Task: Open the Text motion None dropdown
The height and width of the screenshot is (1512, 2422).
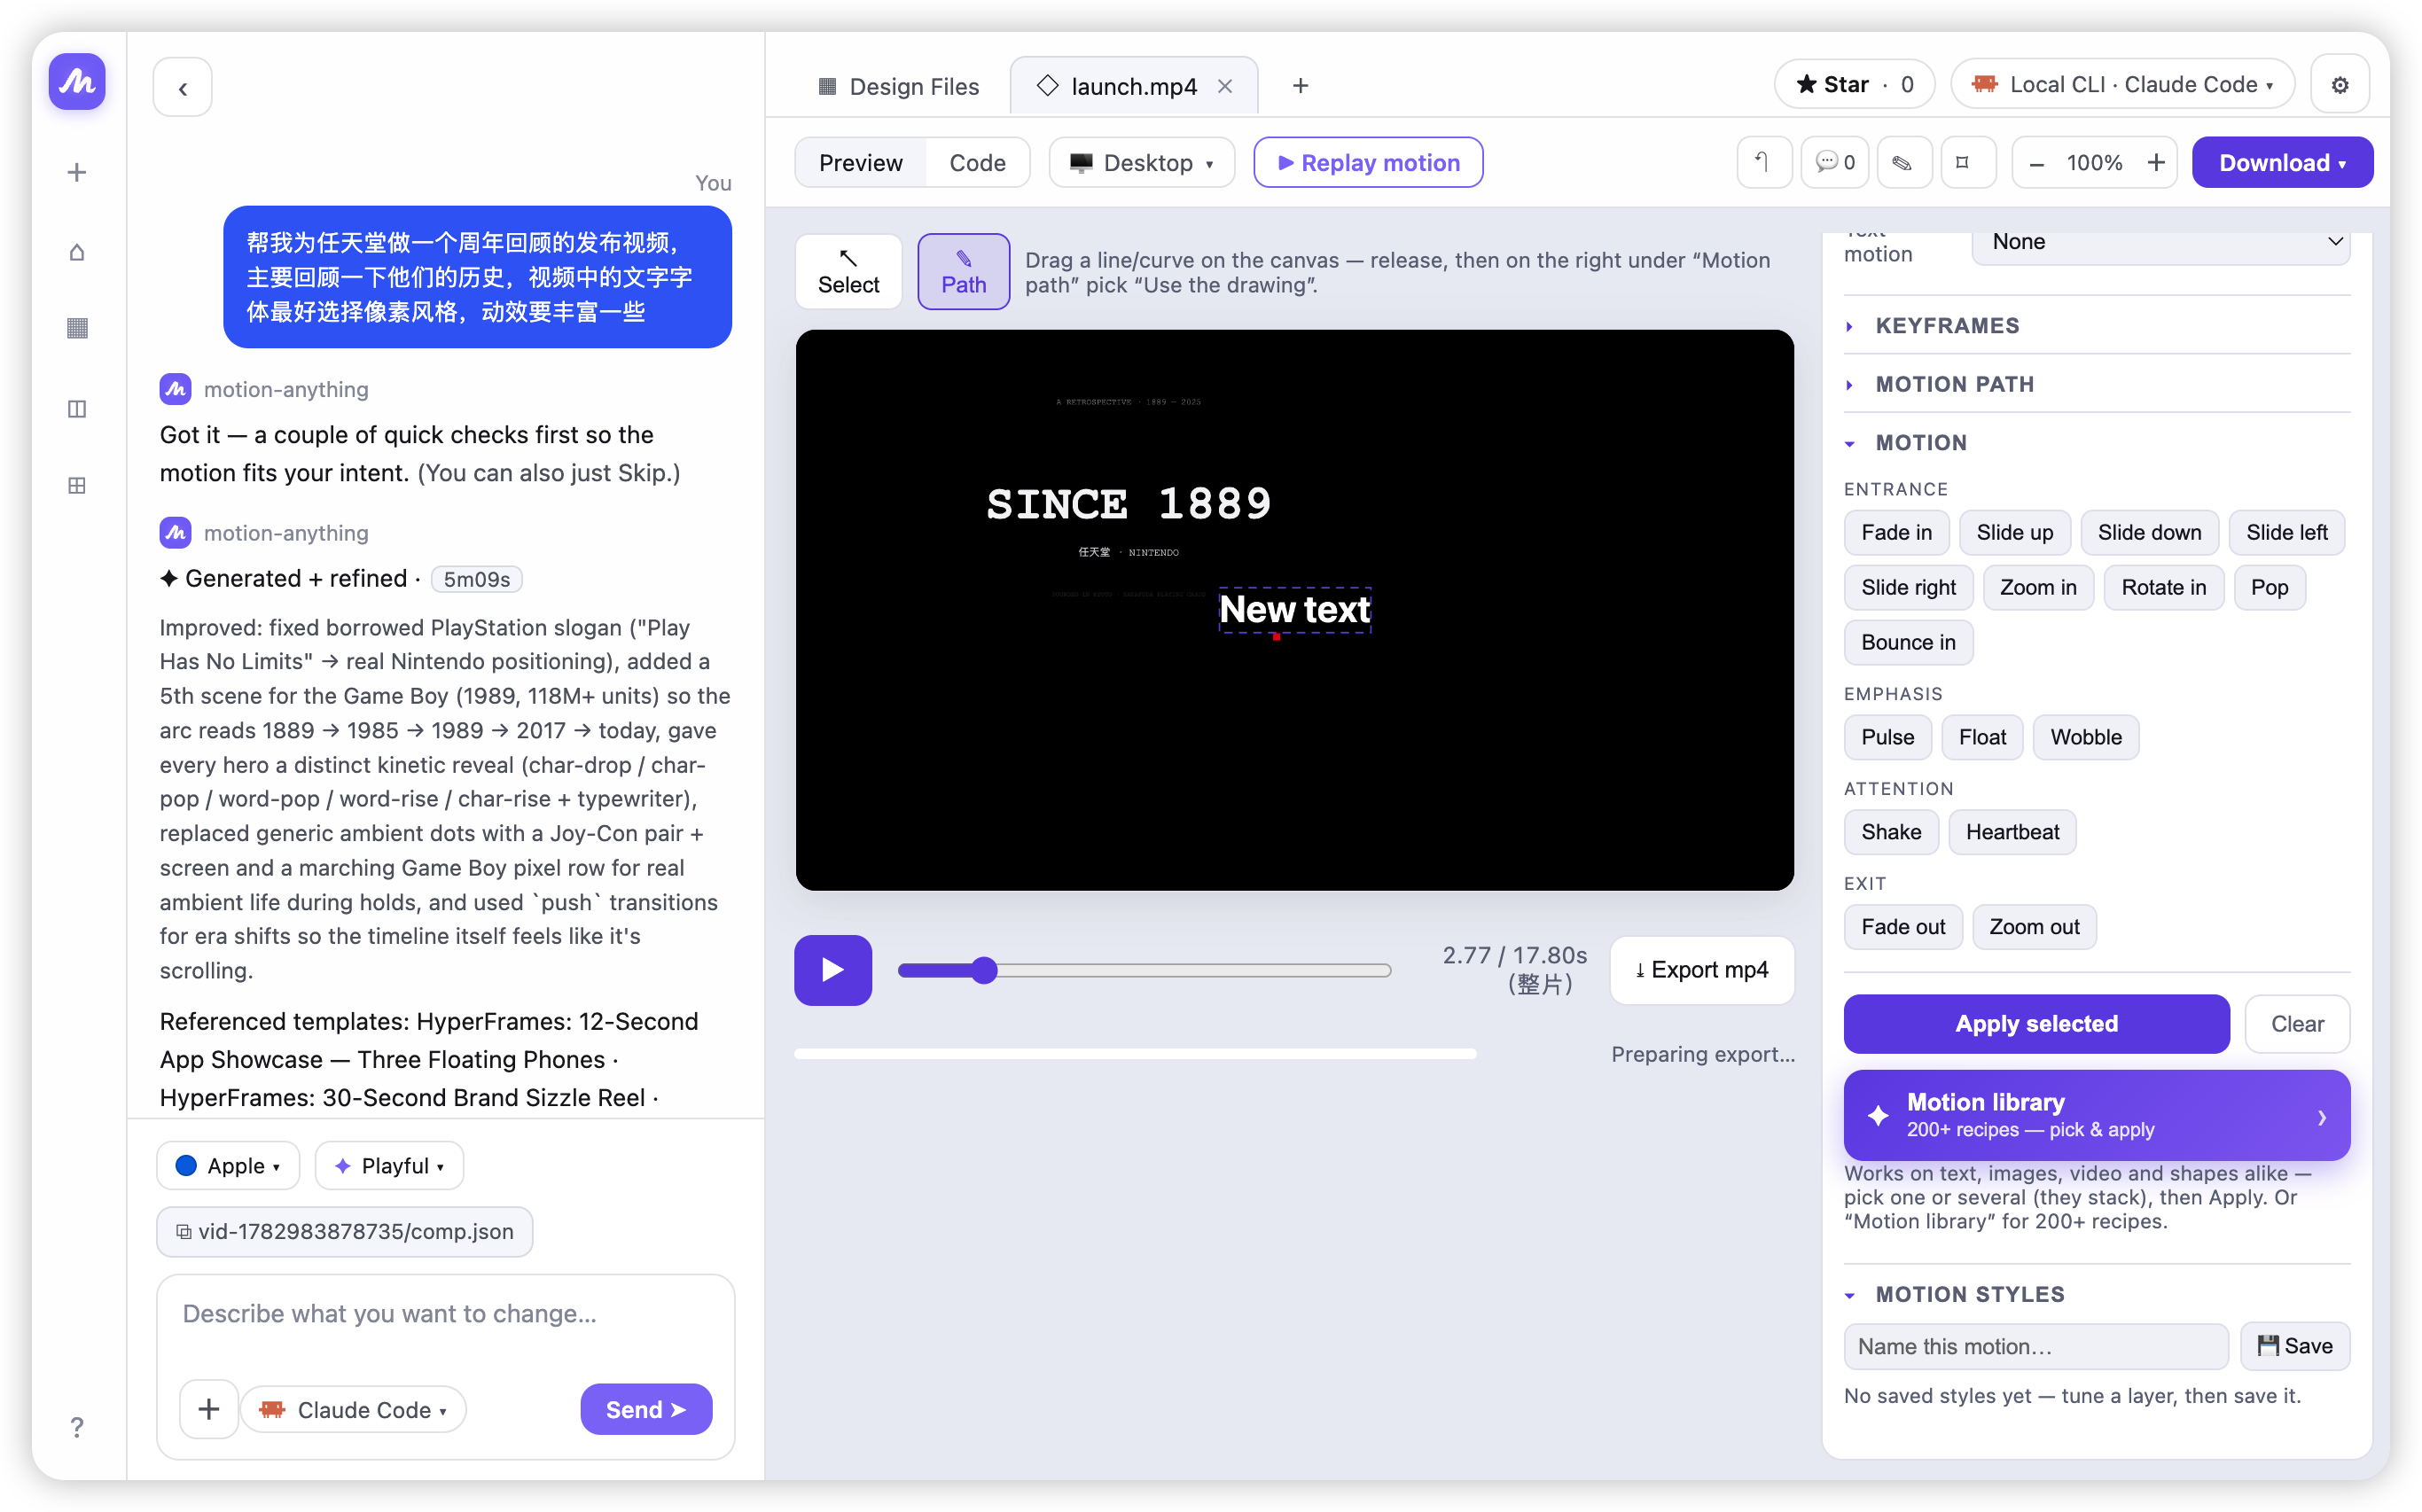Action: (2160, 243)
